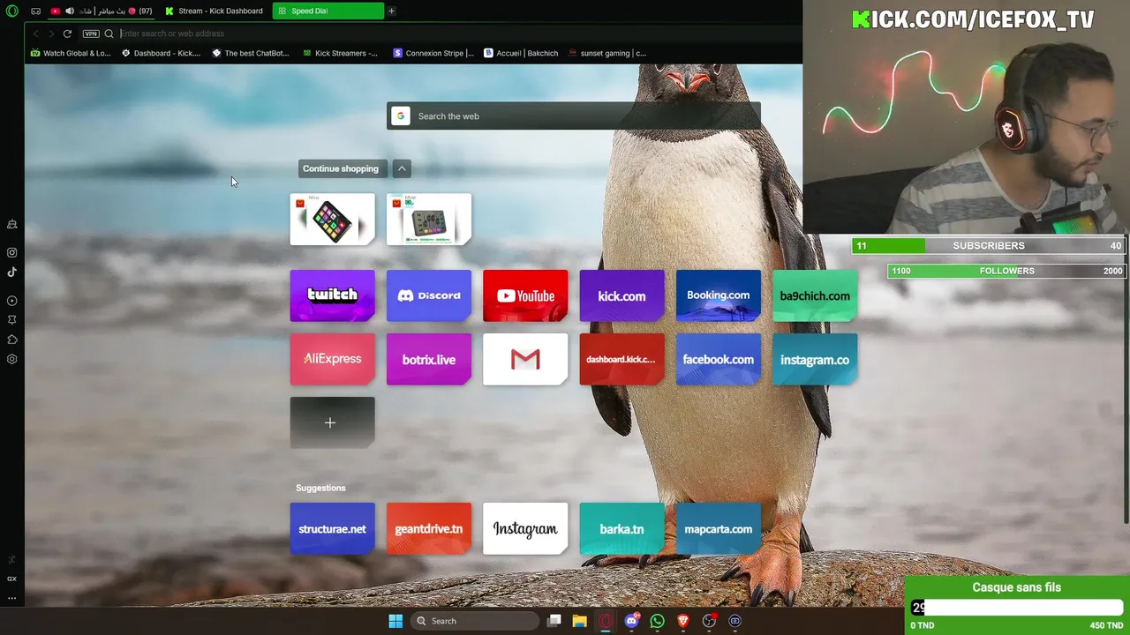Click the taskbar Search box
Image resolution: width=1130 pixels, height=635 pixels.
(476, 621)
